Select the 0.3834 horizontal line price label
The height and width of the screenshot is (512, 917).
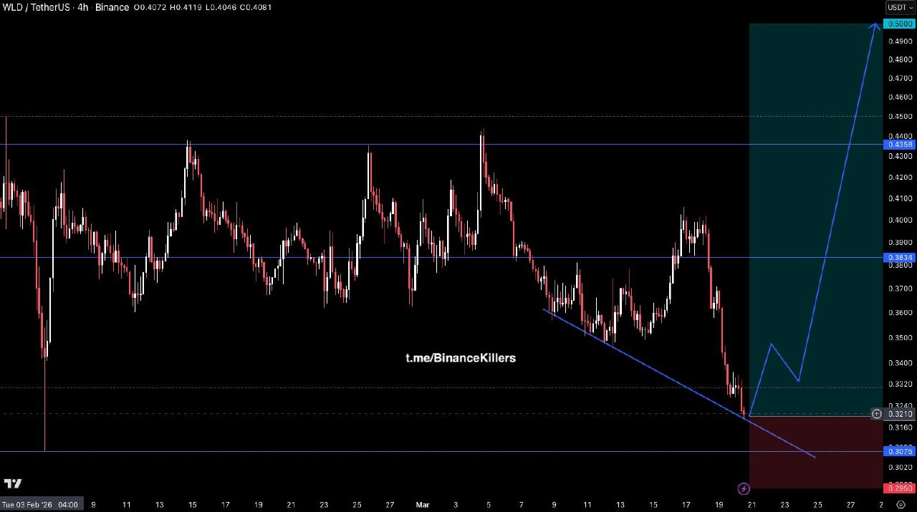900,257
